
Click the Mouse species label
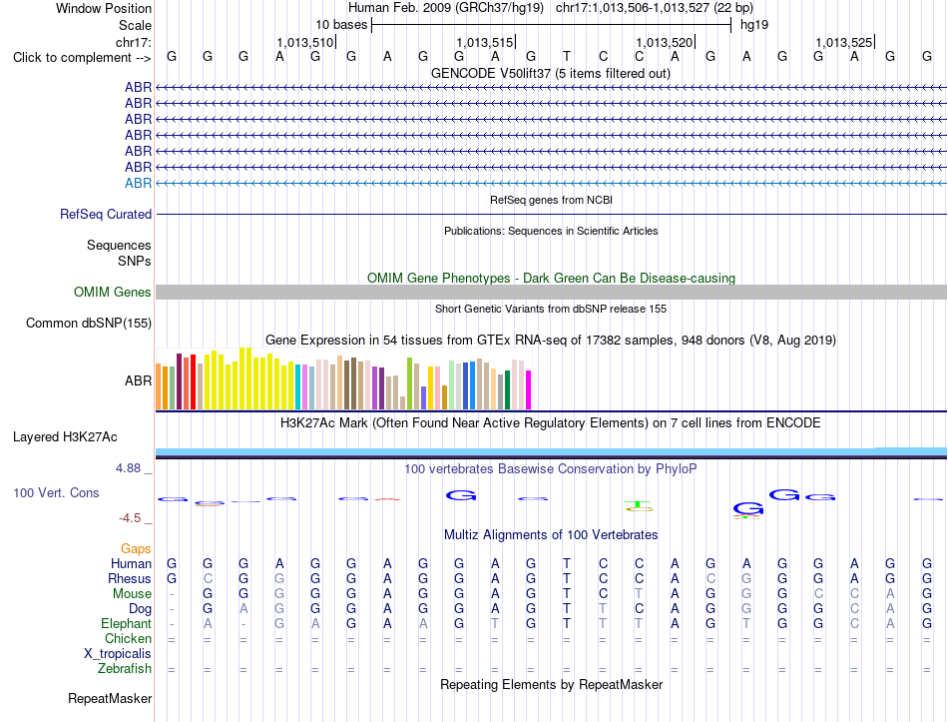[132, 594]
